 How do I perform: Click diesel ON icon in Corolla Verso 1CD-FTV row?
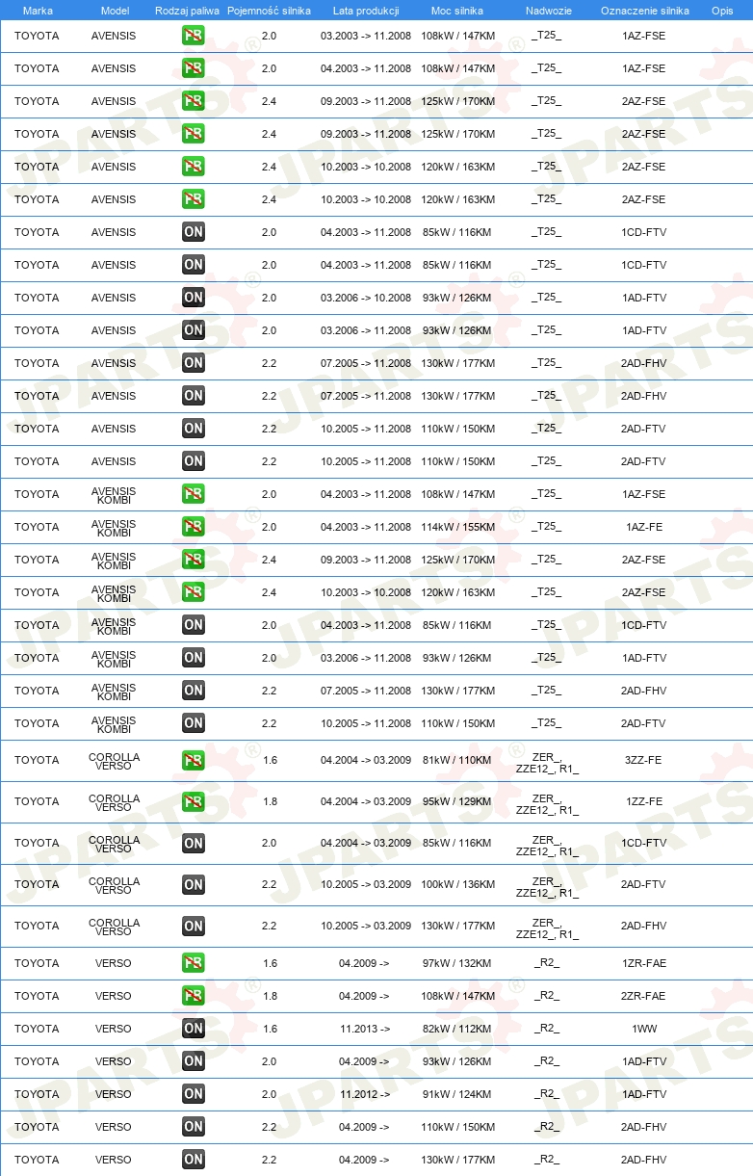194,843
